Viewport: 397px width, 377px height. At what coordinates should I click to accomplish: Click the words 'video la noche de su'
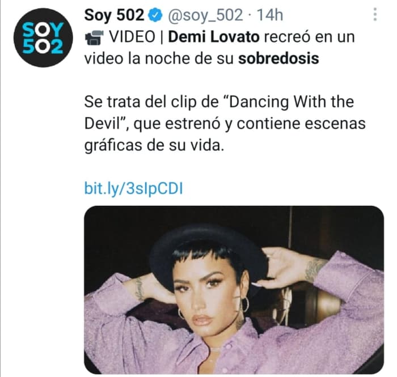tap(159, 58)
